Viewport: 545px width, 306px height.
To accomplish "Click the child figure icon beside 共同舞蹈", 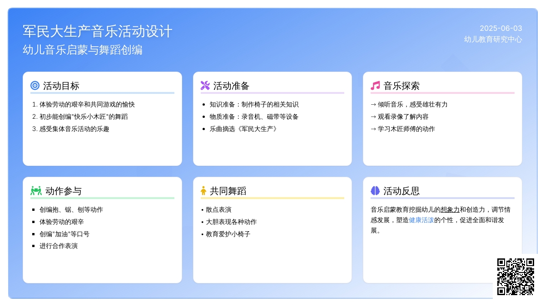I will (203, 190).
